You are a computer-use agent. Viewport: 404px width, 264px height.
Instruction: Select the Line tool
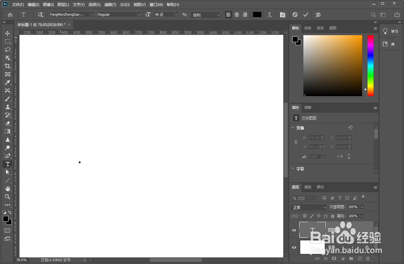coord(8,180)
